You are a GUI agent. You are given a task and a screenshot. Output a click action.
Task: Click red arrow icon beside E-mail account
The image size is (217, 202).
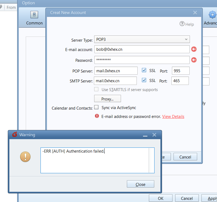[x=194, y=49]
